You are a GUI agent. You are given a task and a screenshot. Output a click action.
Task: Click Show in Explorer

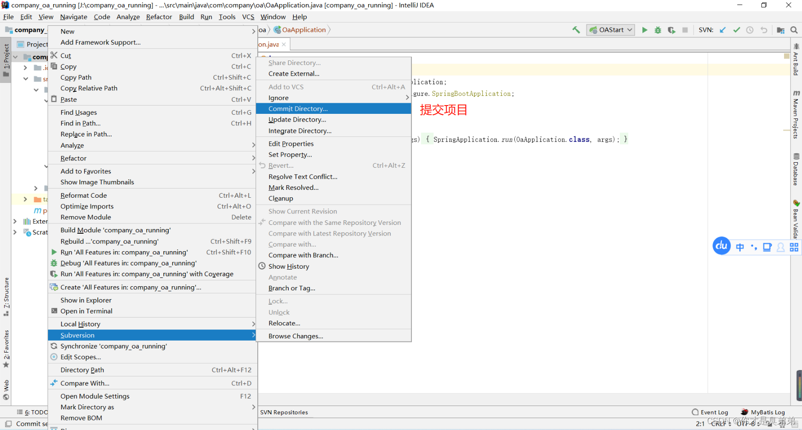pyautogui.click(x=152, y=300)
